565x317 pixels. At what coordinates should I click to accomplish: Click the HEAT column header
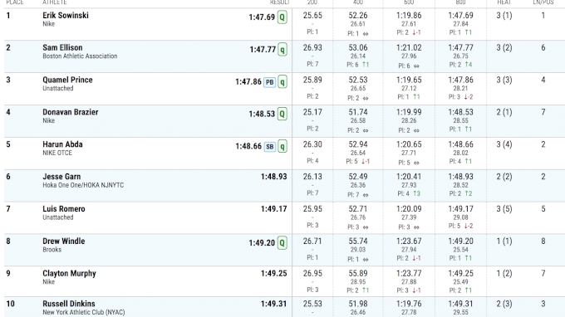(504, 2)
